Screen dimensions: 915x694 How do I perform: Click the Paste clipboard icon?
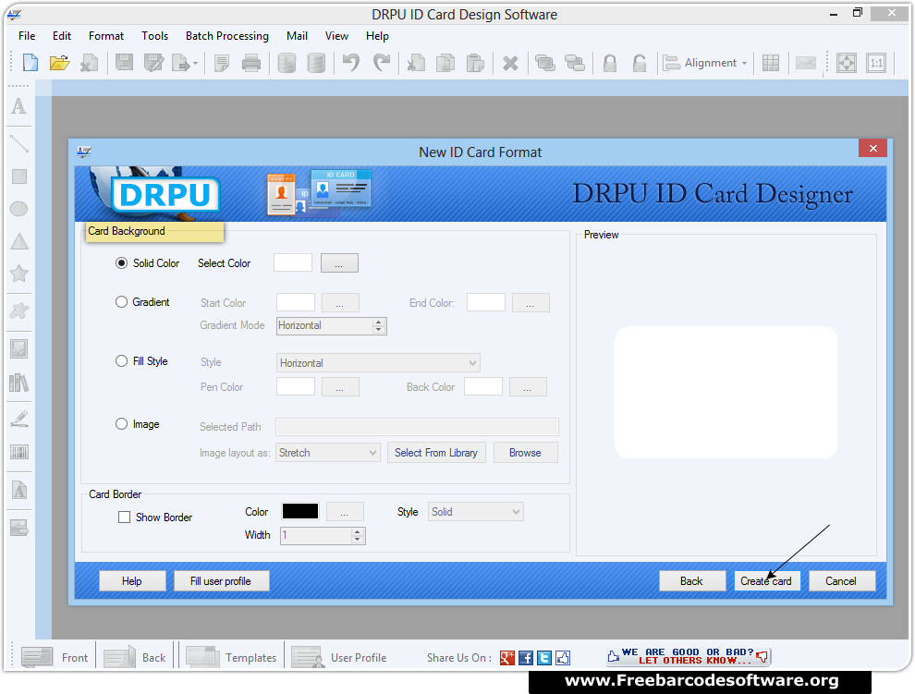[475, 63]
